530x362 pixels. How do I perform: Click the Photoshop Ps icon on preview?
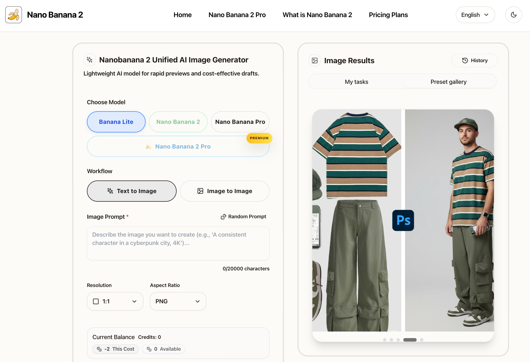pos(403,220)
